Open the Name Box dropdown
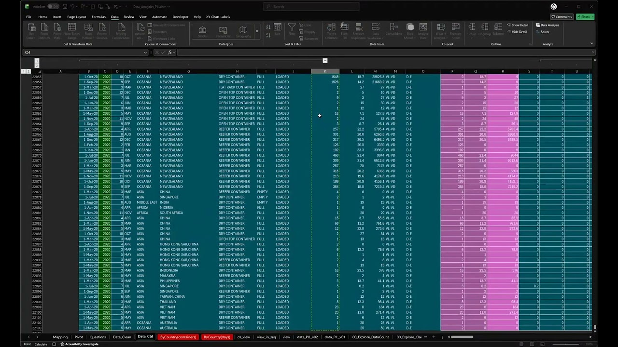The width and height of the screenshot is (618, 347). tap(145, 52)
